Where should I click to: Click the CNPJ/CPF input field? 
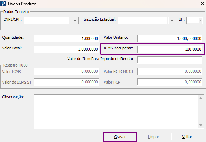pos(47,20)
